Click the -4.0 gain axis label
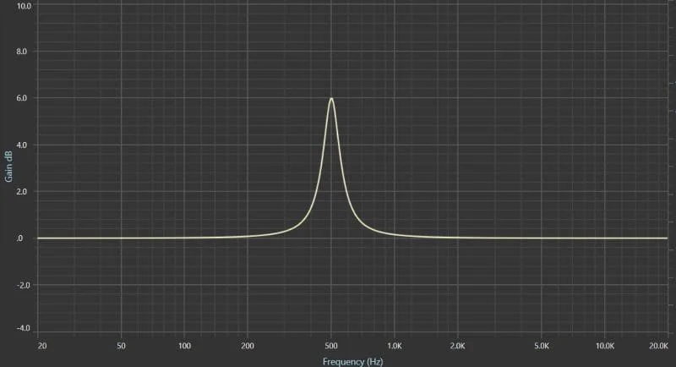Screen dimensions: 676x367 tap(23, 328)
